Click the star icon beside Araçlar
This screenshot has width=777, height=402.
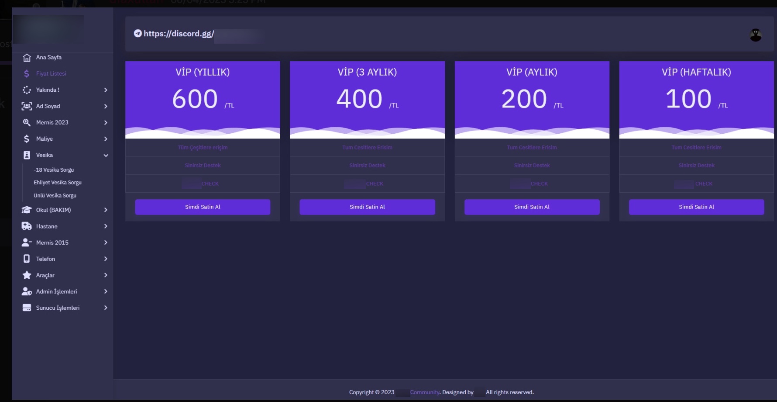pyautogui.click(x=27, y=275)
